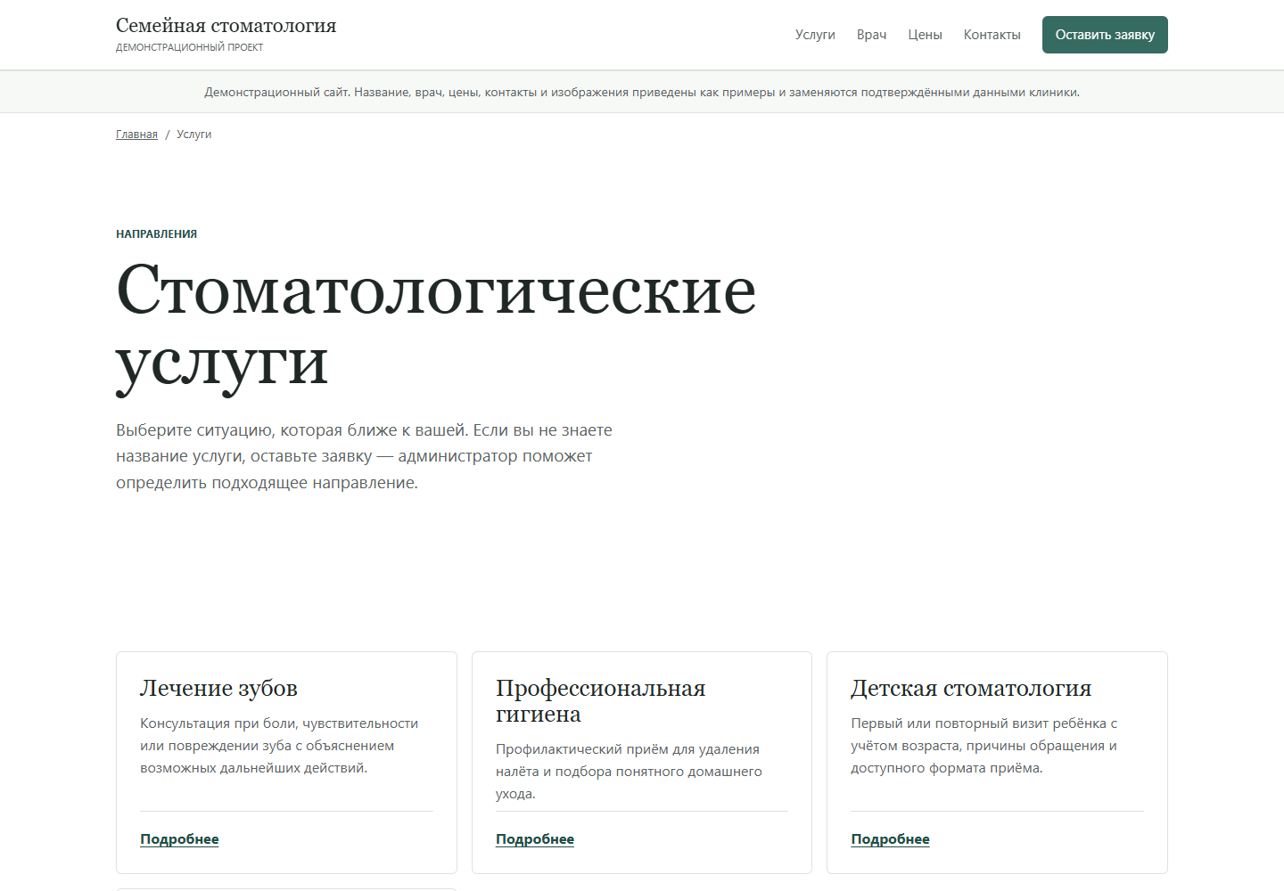This screenshot has width=1284, height=891.
Task: Open the Контакты navigation item
Action: click(992, 35)
